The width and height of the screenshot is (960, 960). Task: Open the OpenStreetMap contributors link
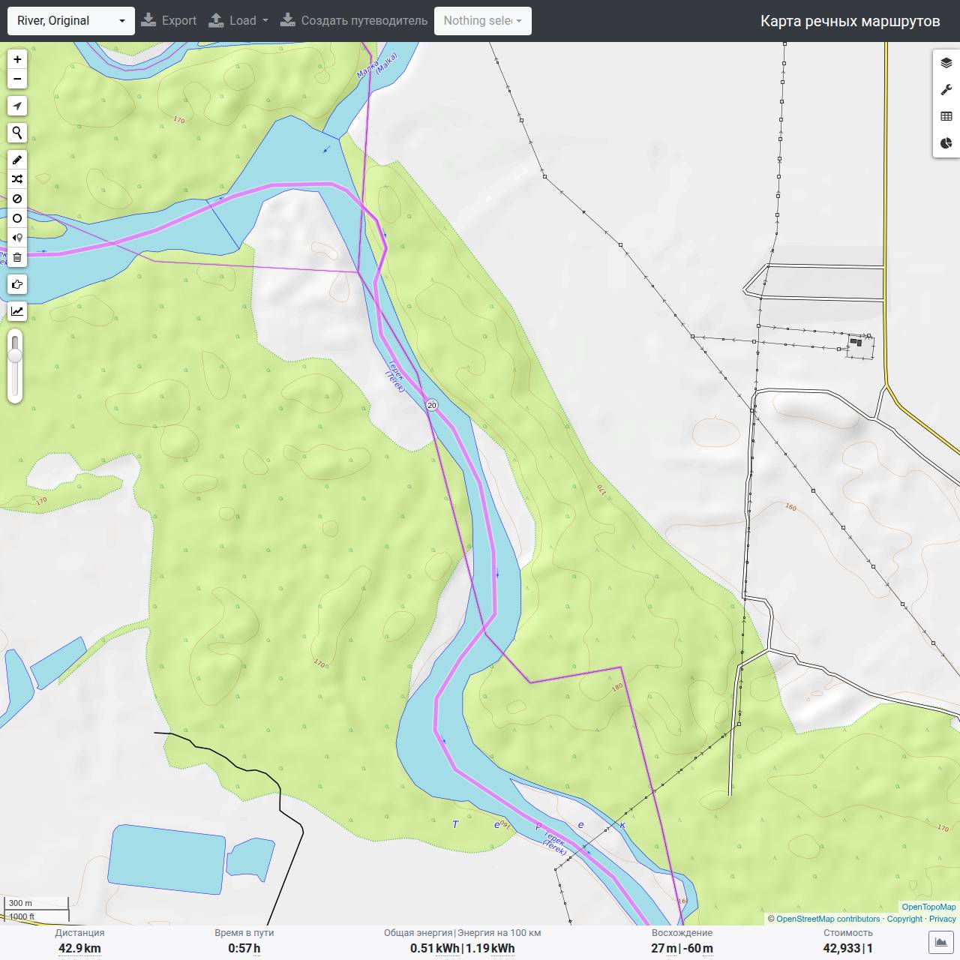tap(828, 919)
